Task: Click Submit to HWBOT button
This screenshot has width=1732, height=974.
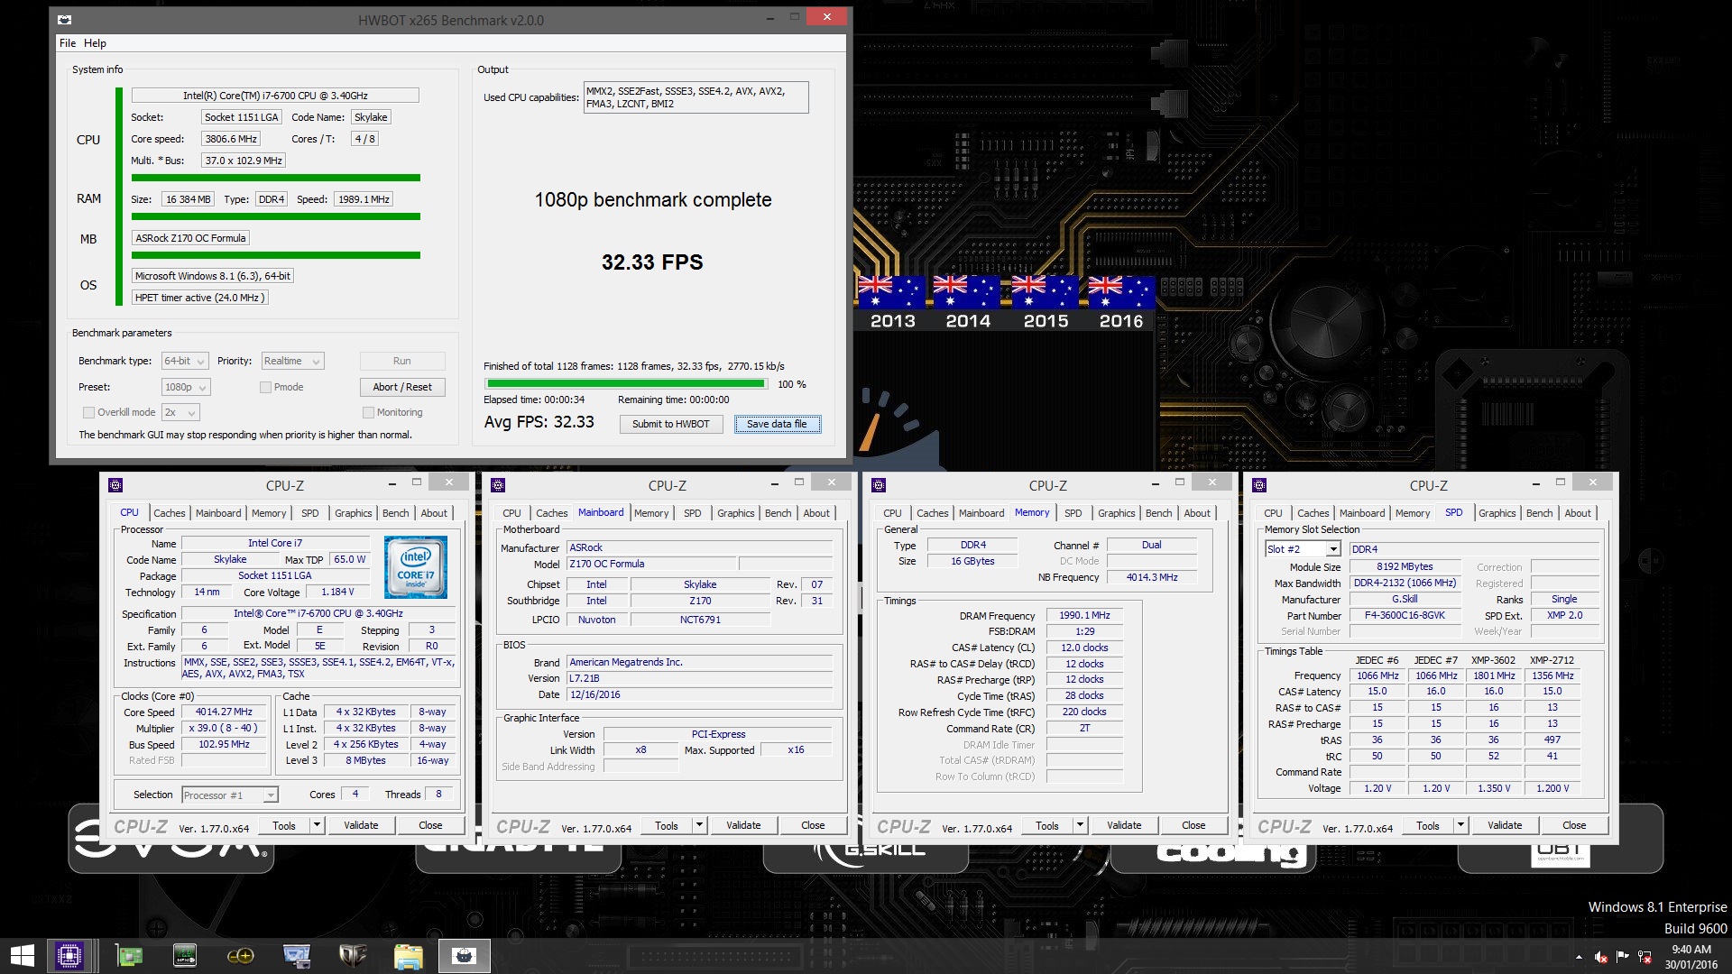Action: (x=671, y=424)
